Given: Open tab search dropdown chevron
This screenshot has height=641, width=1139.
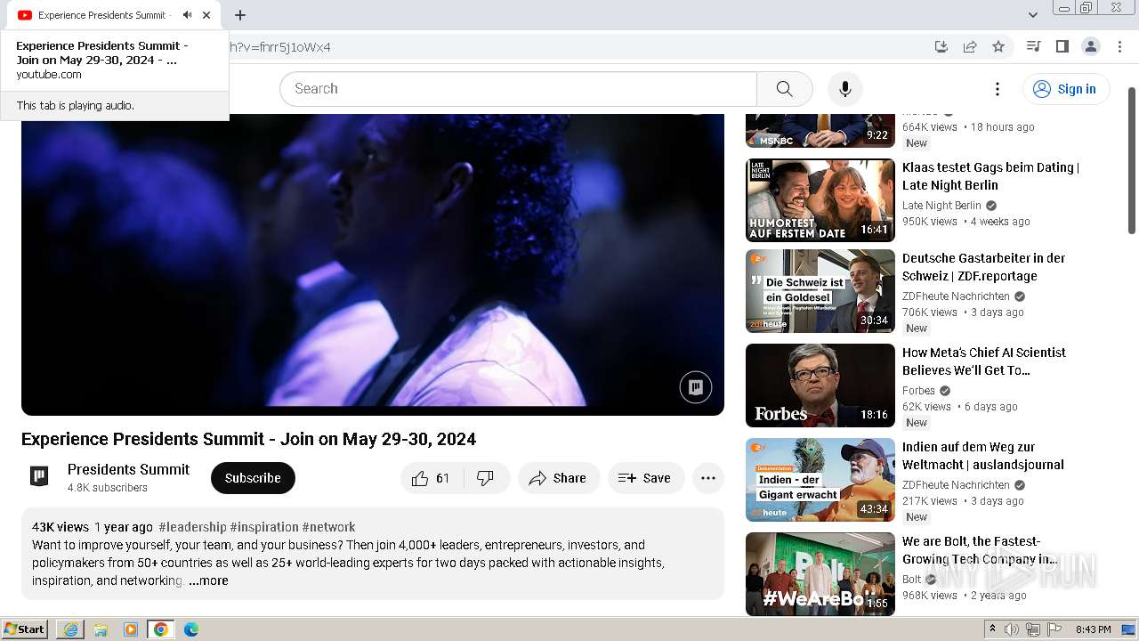Looking at the screenshot, I should pyautogui.click(x=1032, y=15).
